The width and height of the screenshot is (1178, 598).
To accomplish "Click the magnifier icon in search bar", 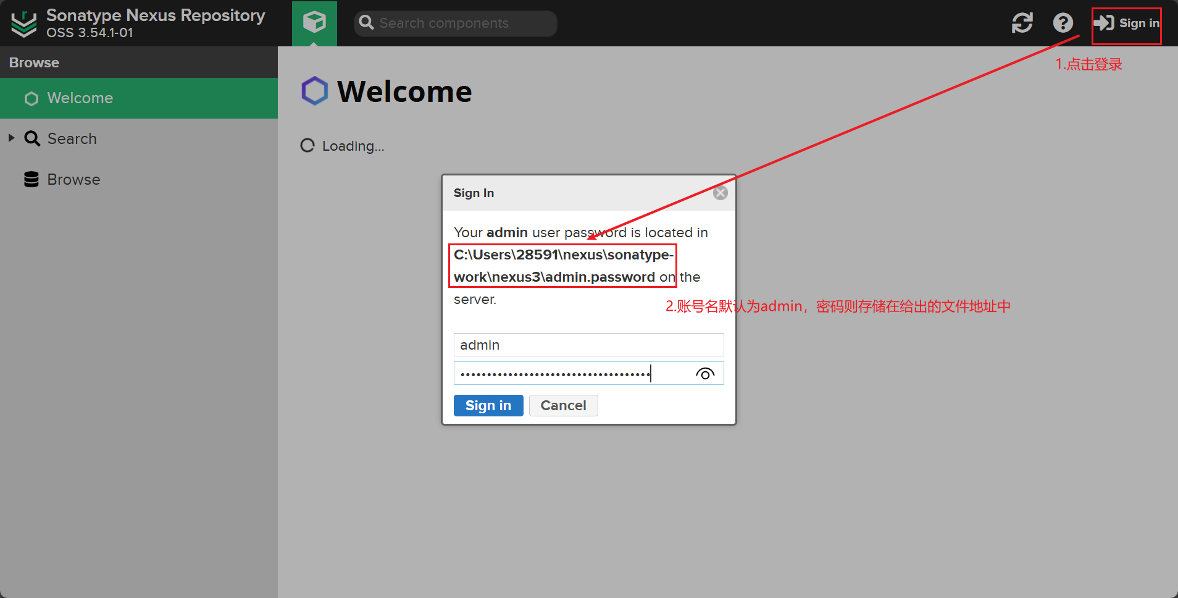I will 367,23.
